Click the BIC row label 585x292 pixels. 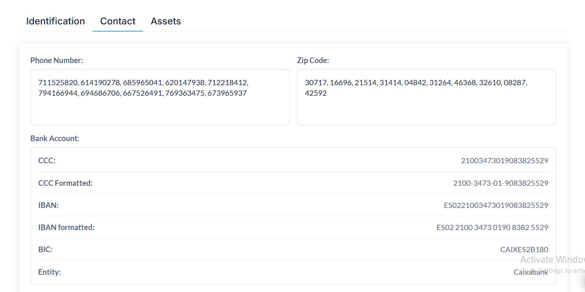pyautogui.click(x=45, y=250)
